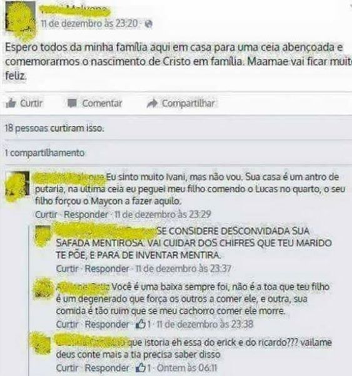This screenshot has width=352, height=376.
Task: Open the '1 compartilhamento' shares link
Action: pos(45,153)
